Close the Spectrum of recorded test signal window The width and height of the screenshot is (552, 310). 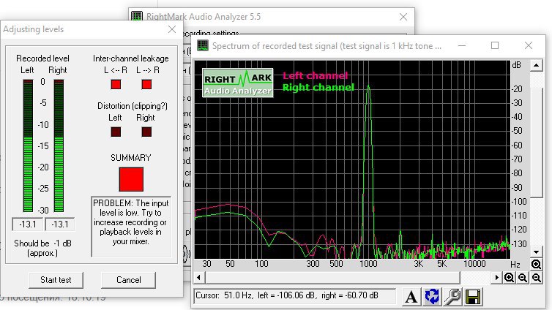[529, 45]
